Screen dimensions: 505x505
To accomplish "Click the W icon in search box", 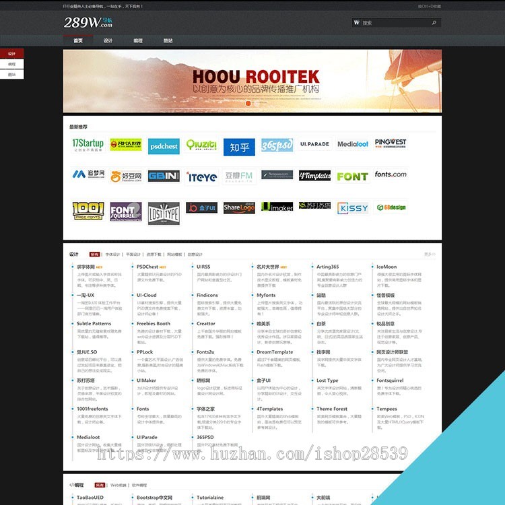I will coord(356,22).
